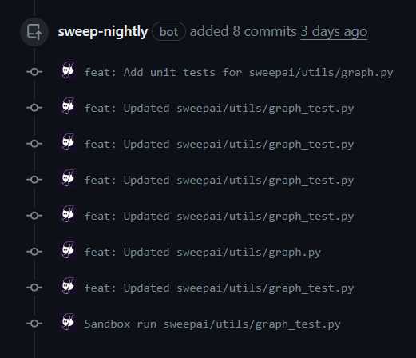The width and height of the screenshot is (416, 358).
Task: Open the 'Sandbox run sweepai/utils/graph_test.py' commit
Action: click(212, 324)
